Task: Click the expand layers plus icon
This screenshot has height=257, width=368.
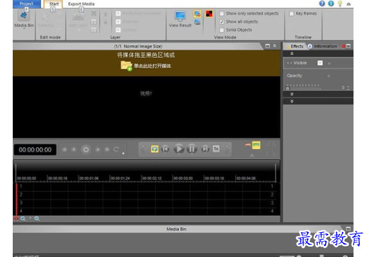Action: pos(94,22)
